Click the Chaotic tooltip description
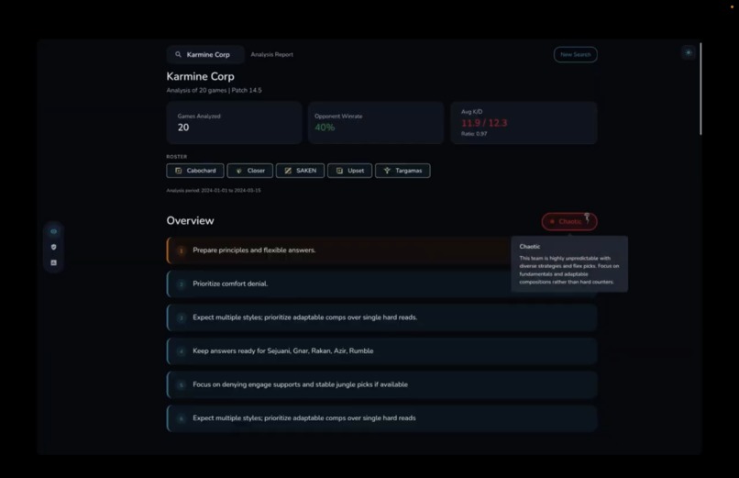This screenshot has width=739, height=478. [x=568, y=270]
